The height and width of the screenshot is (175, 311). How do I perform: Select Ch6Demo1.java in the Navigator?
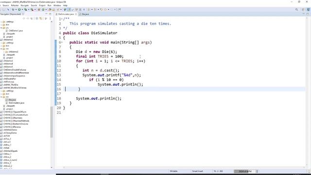(x=16, y=31)
